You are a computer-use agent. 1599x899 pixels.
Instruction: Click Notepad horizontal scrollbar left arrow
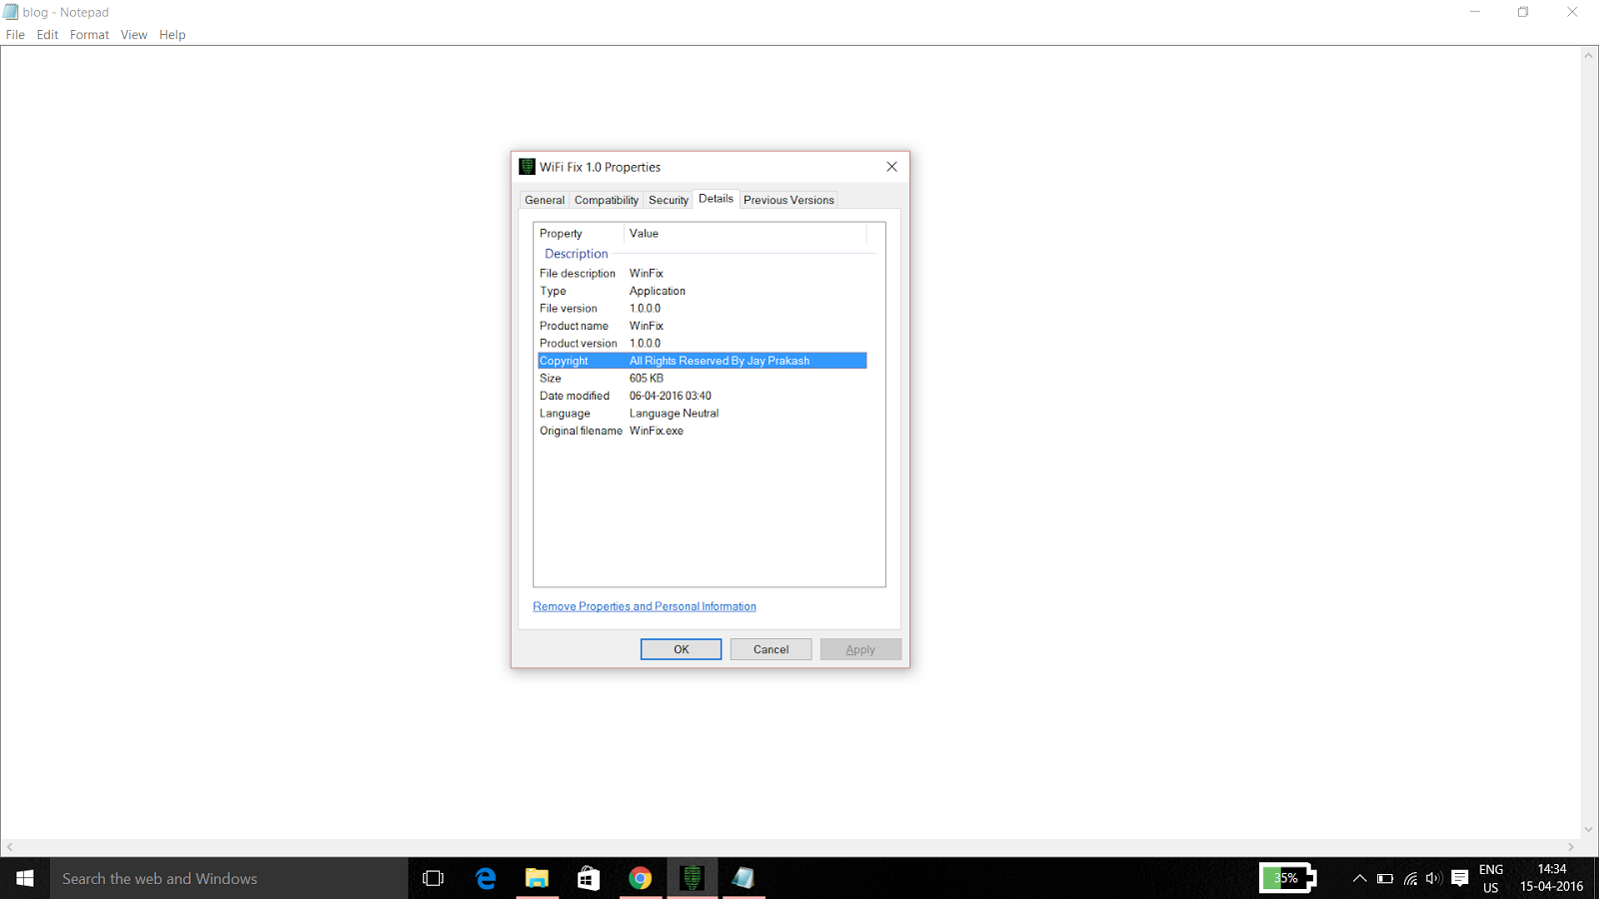10,847
